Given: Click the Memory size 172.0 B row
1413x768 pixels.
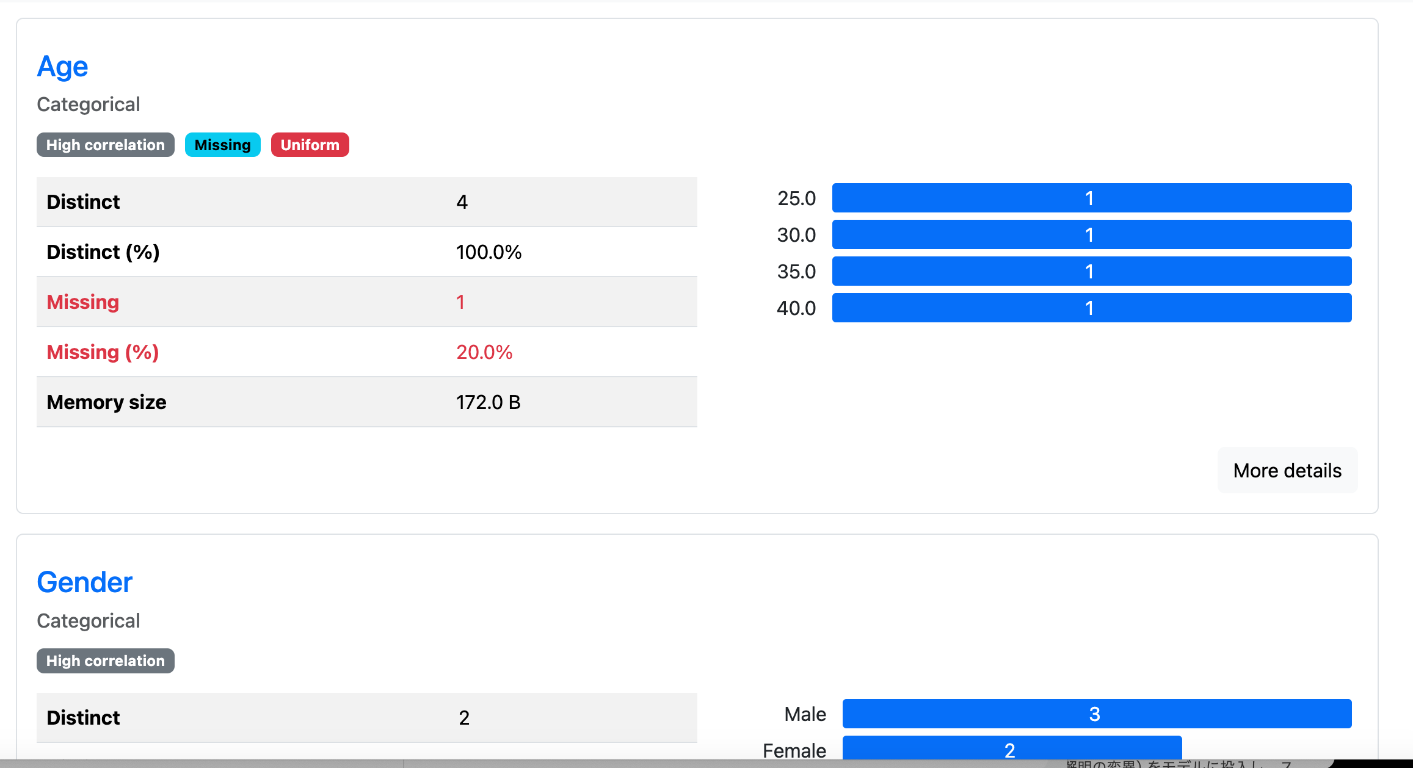Looking at the screenshot, I should click(366, 402).
